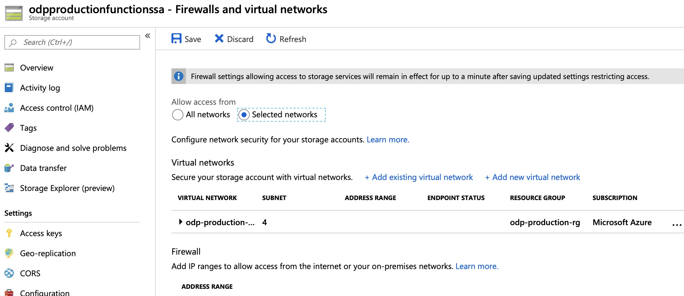Image resolution: width=684 pixels, height=296 pixels.
Task: Go to Access control (IAM)
Action: tap(57, 108)
